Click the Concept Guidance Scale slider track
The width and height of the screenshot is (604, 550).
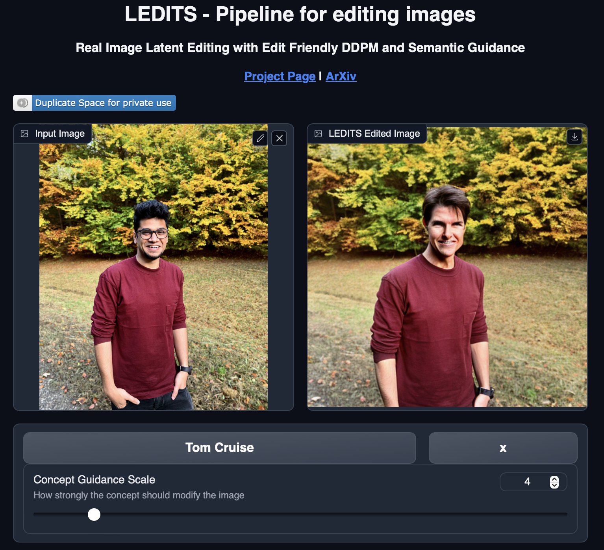300,514
